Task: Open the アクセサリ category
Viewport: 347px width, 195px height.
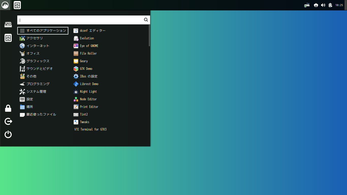Action: point(43,38)
